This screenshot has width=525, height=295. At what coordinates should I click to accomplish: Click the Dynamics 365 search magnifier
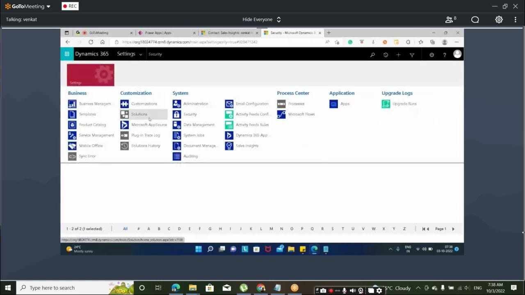pyautogui.click(x=372, y=54)
